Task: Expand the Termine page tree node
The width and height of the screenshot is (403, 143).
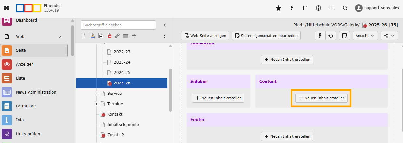Action: click(96, 104)
